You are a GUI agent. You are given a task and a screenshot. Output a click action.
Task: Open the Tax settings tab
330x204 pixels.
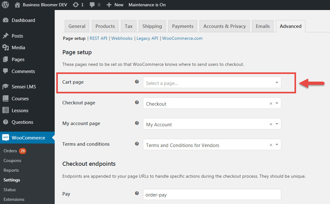coord(129,26)
